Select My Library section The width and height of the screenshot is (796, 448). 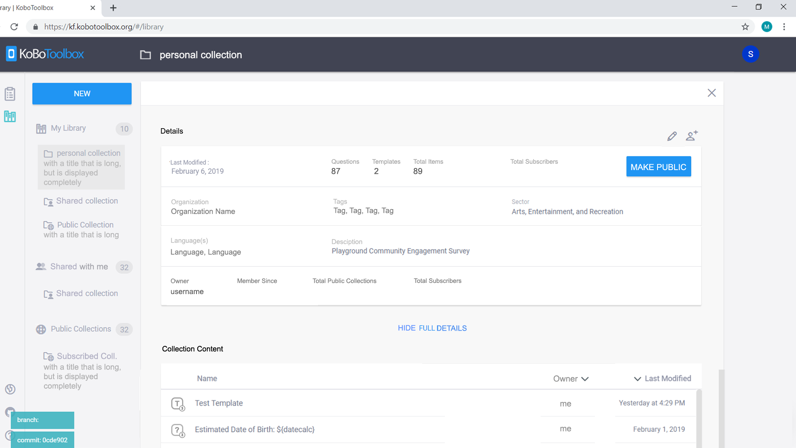point(68,128)
